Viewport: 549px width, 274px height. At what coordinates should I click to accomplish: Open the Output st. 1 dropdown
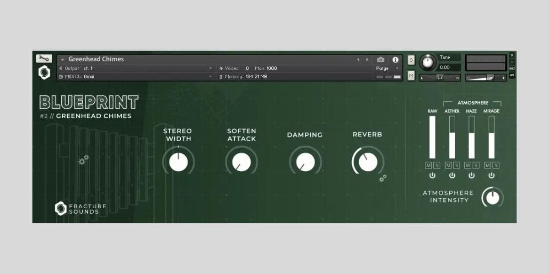pos(136,68)
